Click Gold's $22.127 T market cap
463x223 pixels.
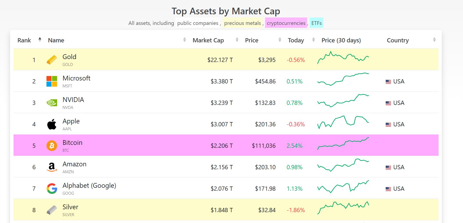pyautogui.click(x=220, y=60)
